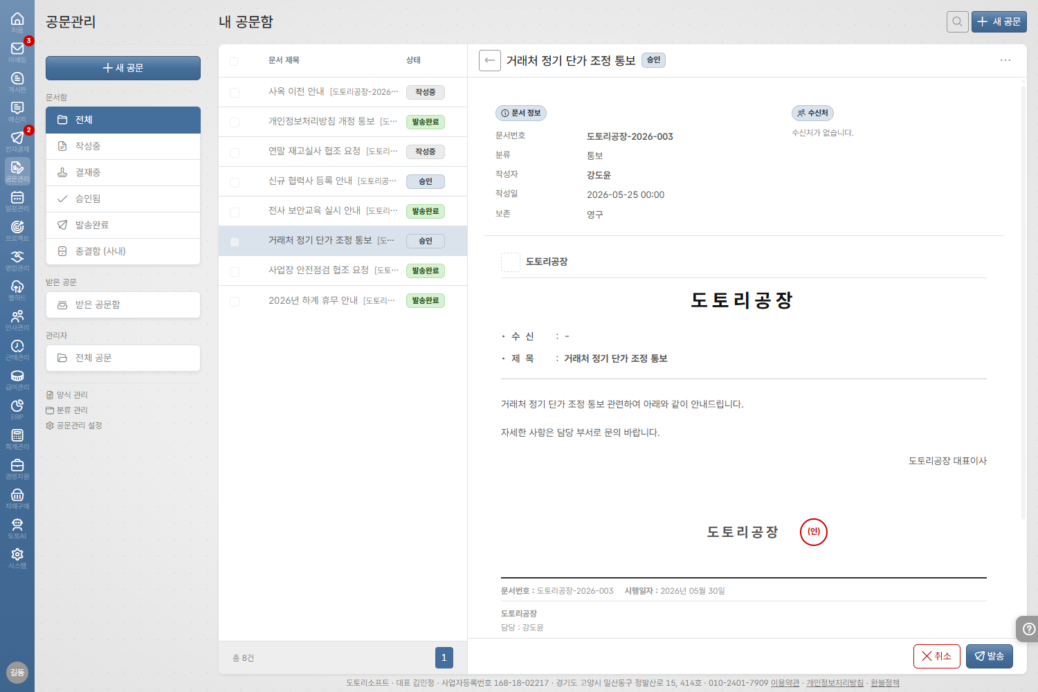The height and width of the screenshot is (692, 1038).
Task: Open the 도토AI robot icon
Action: click(17, 528)
